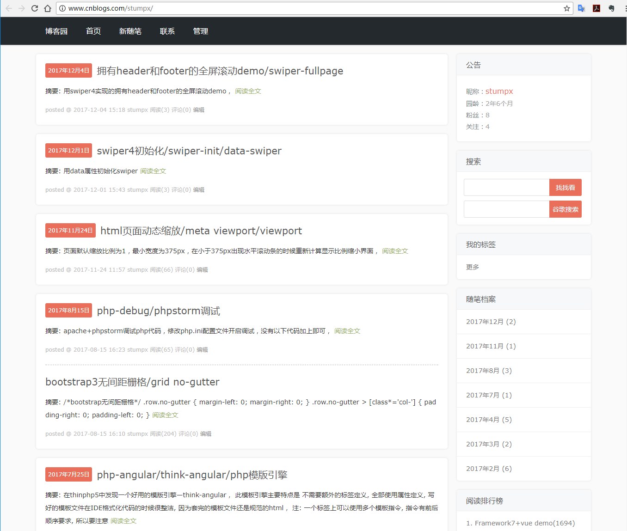Open post php-debug/phpstorm调试
627x531 pixels.
point(159,311)
